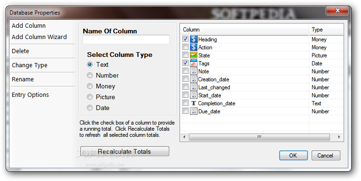Click the number icon beside Creation_date
The width and height of the screenshot is (361, 181).
[194, 79]
